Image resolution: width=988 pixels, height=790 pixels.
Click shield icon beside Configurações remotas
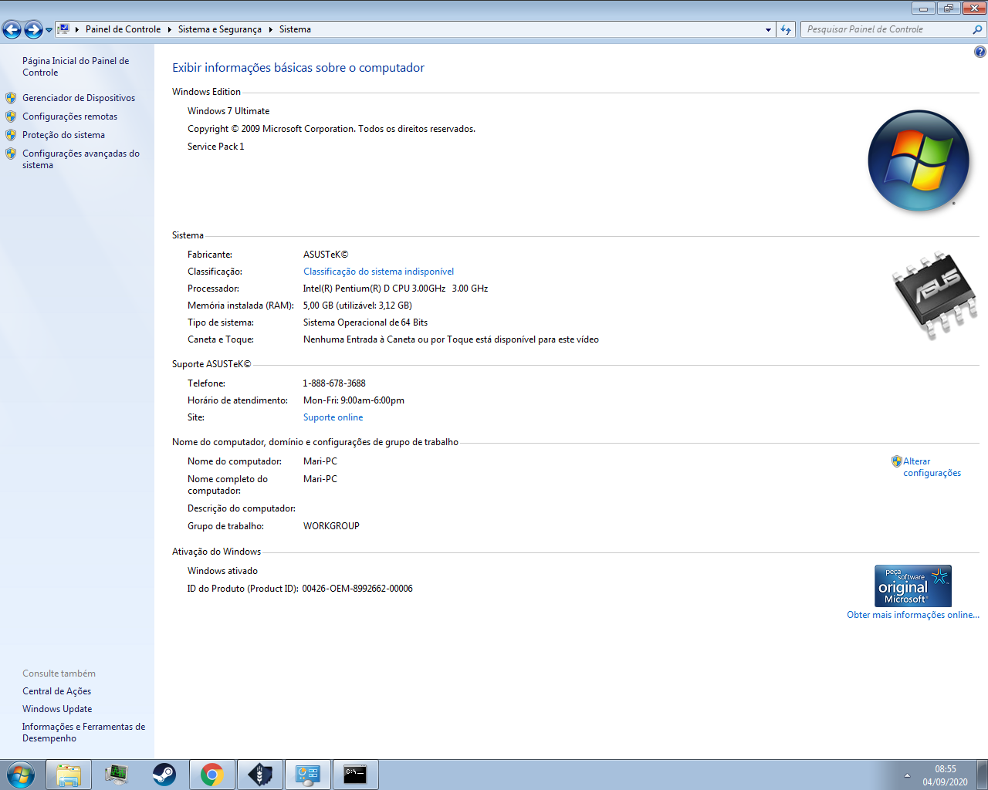[11, 116]
